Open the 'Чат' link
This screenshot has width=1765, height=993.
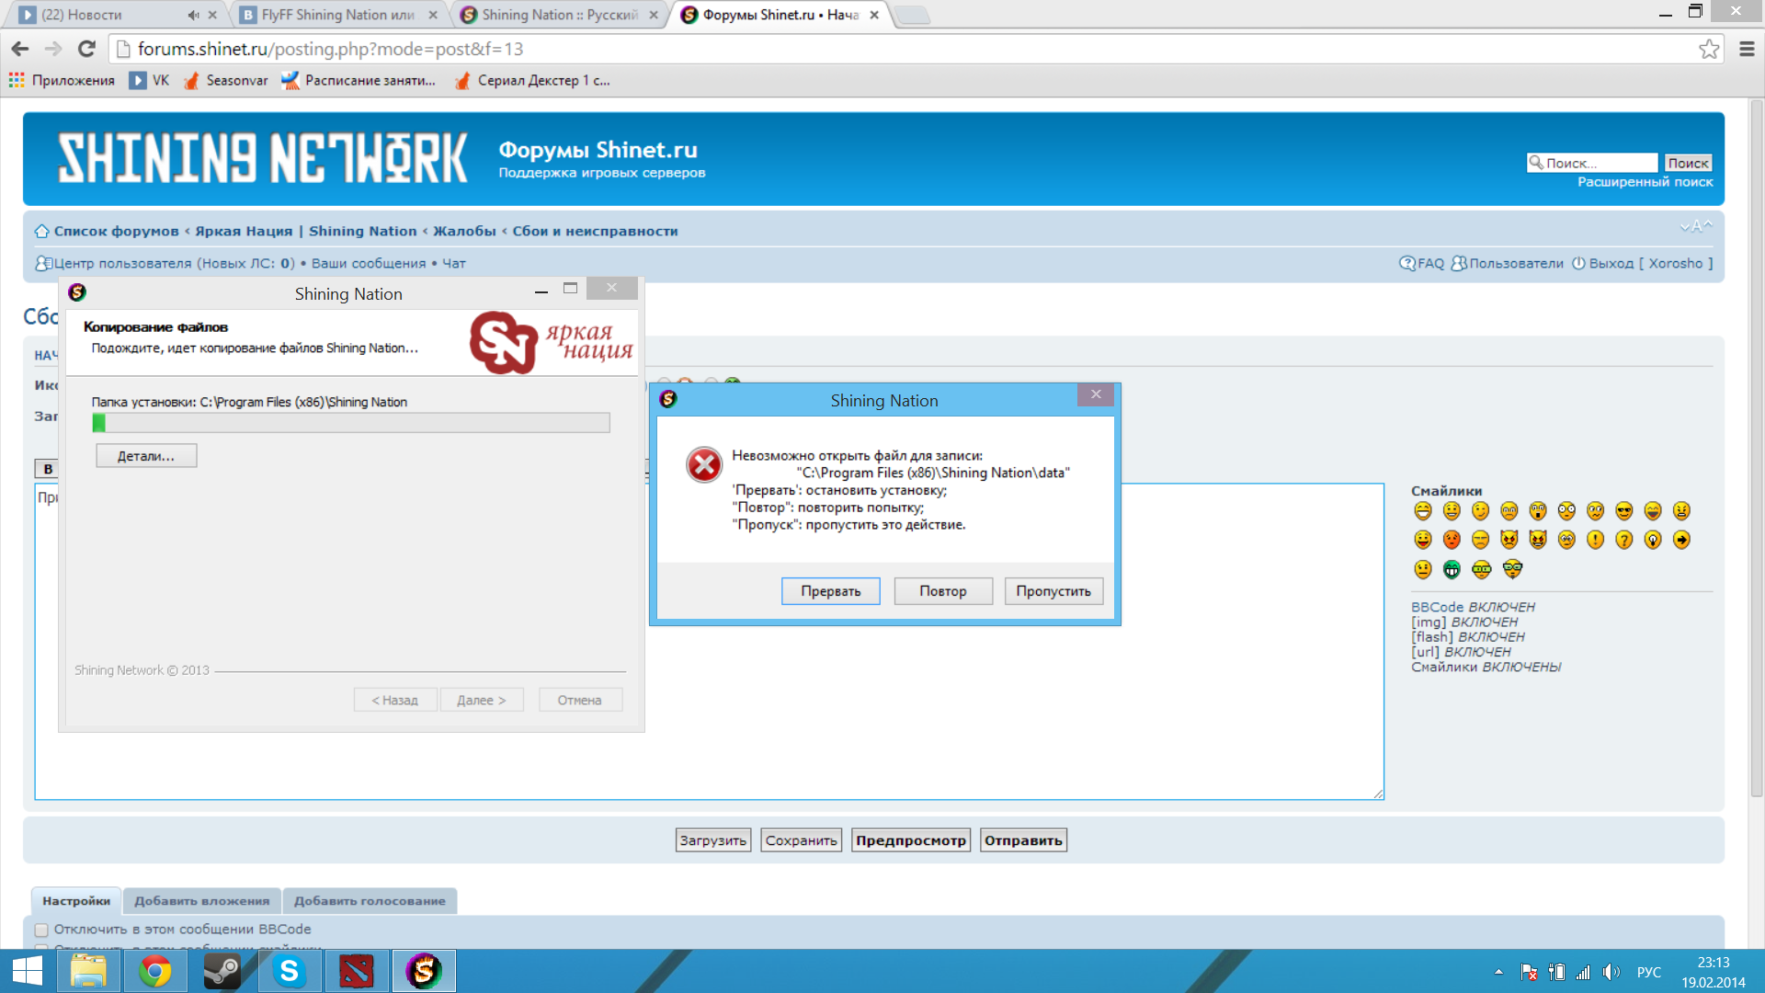454,263
